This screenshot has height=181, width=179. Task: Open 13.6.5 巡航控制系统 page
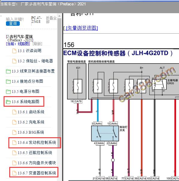coord(35,153)
